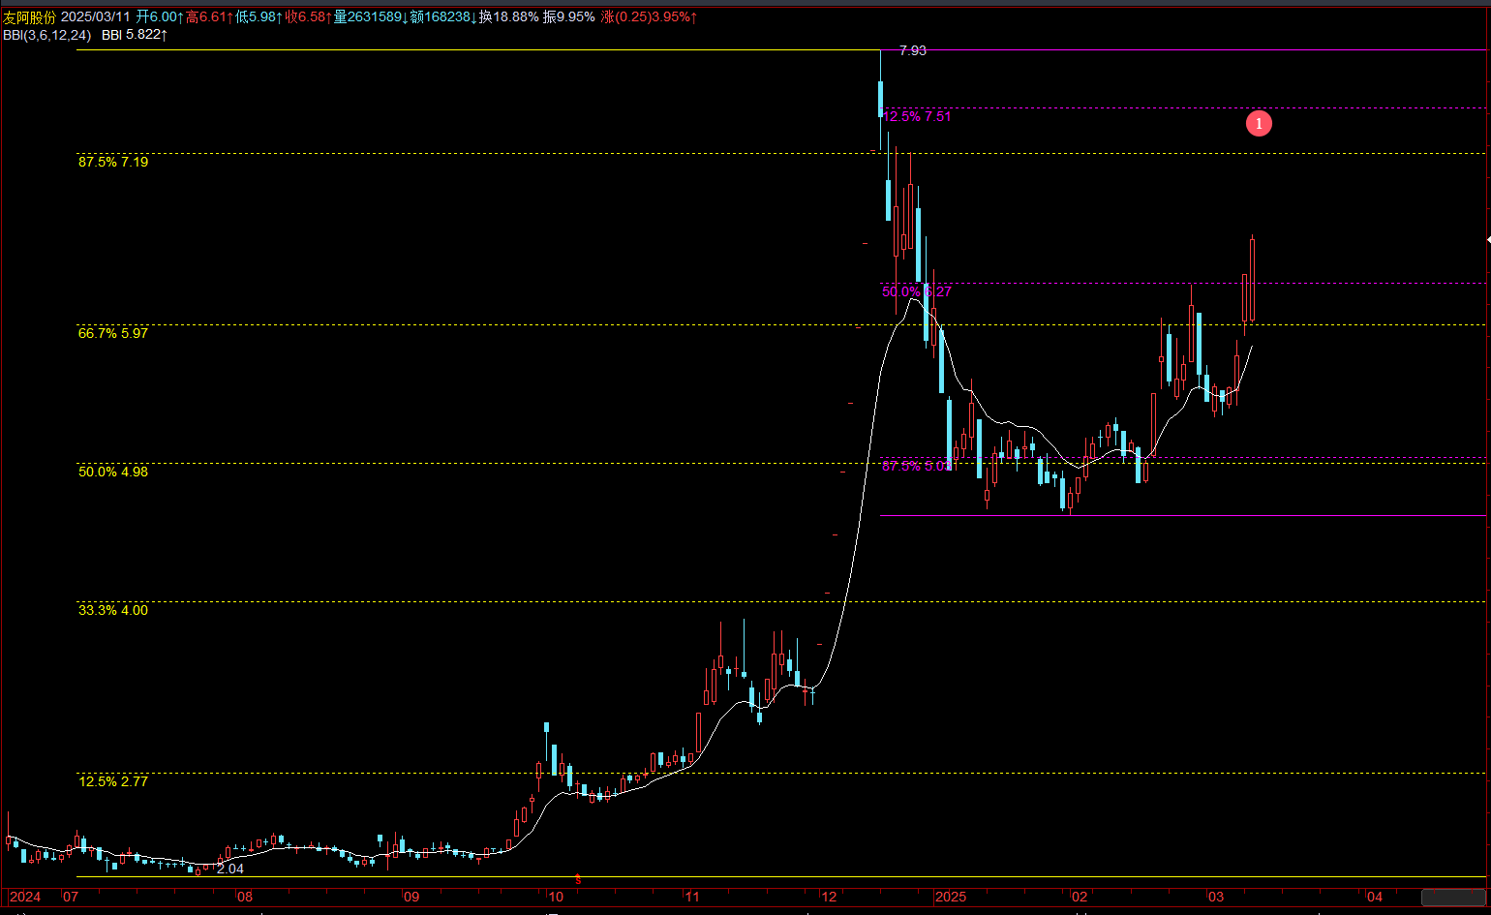Select the magenta 50.0% 6.27 label
The width and height of the screenshot is (1491, 915).
coord(917,291)
